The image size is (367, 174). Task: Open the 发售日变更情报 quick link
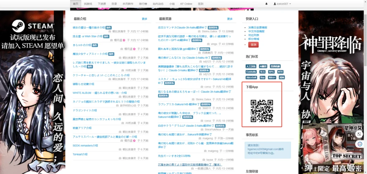(257, 27)
